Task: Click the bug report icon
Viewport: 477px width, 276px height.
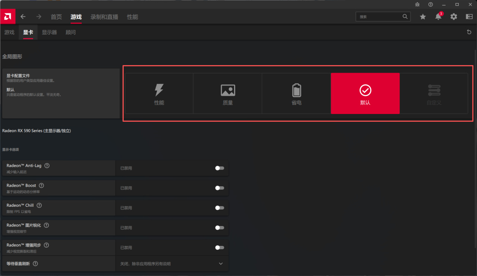Action: click(x=417, y=4)
